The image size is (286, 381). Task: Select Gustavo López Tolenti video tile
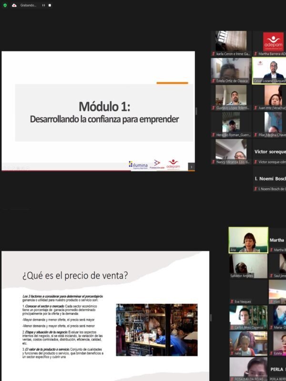231,98
